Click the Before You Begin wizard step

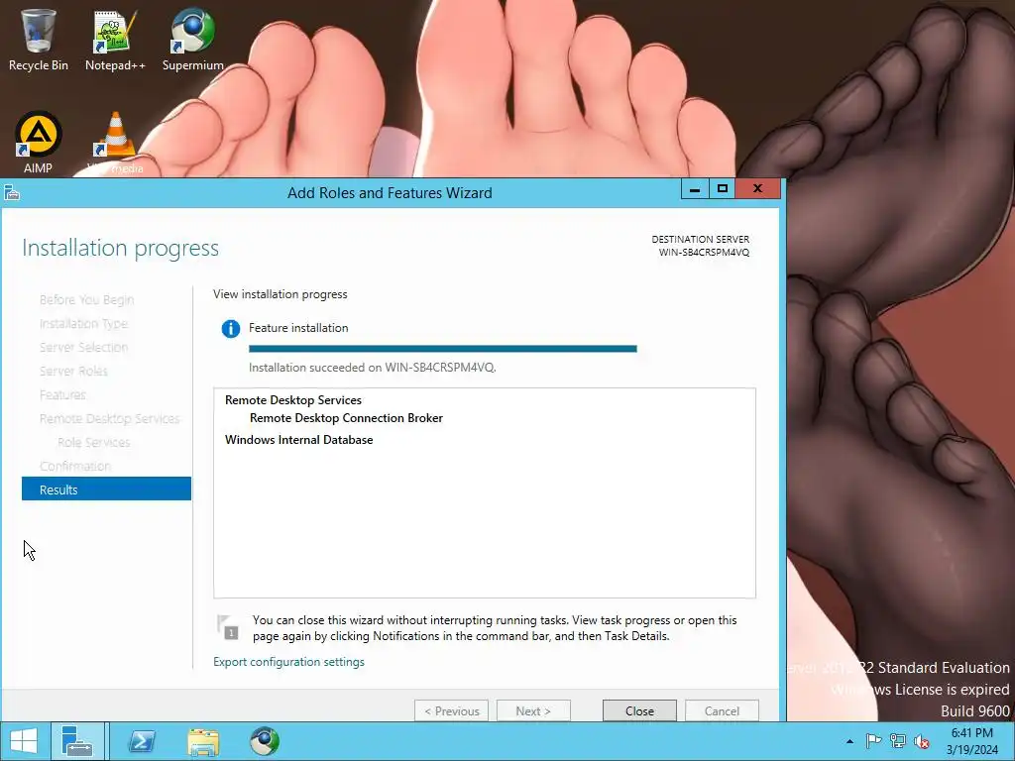[x=87, y=299]
